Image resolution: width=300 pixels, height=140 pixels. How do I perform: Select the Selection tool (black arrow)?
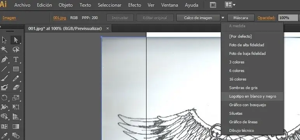[4, 40]
